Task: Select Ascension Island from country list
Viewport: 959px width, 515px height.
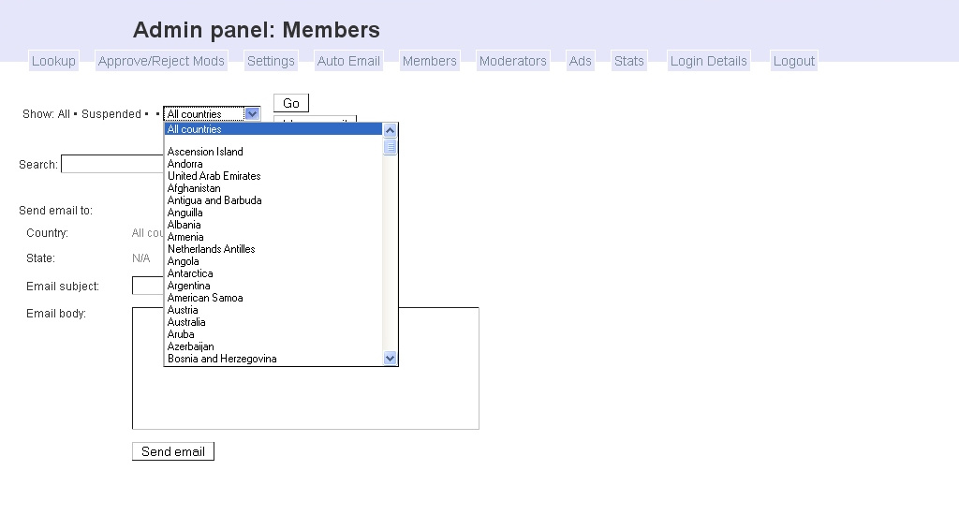Action: click(x=205, y=152)
